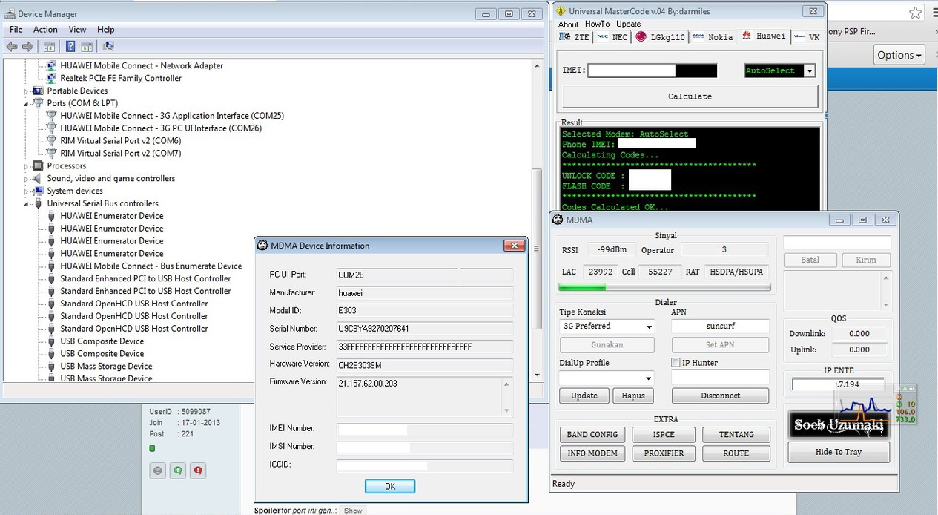
Task: Open the Options dropdown in browser
Action: (899, 55)
